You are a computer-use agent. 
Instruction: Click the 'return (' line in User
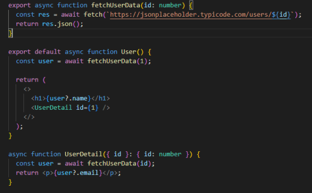click(x=31, y=80)
